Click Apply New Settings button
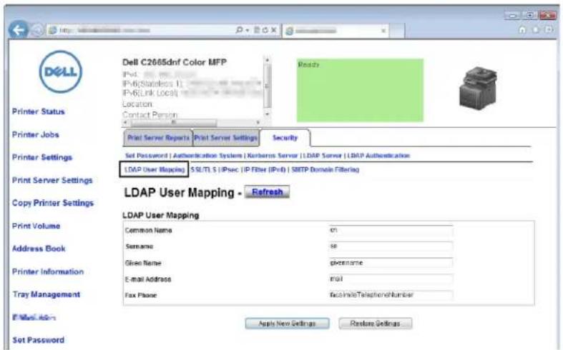The height and width of the screenshot is (350, 563). pos(287,324)
